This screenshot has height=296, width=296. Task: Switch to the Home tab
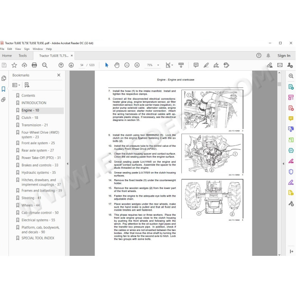coord(7,56)
